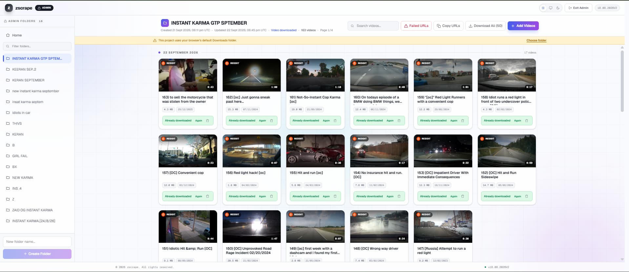
Task: Click trash icon for '160) On todays episode' card
Action: pyautogui.click(x=399, y=121)
